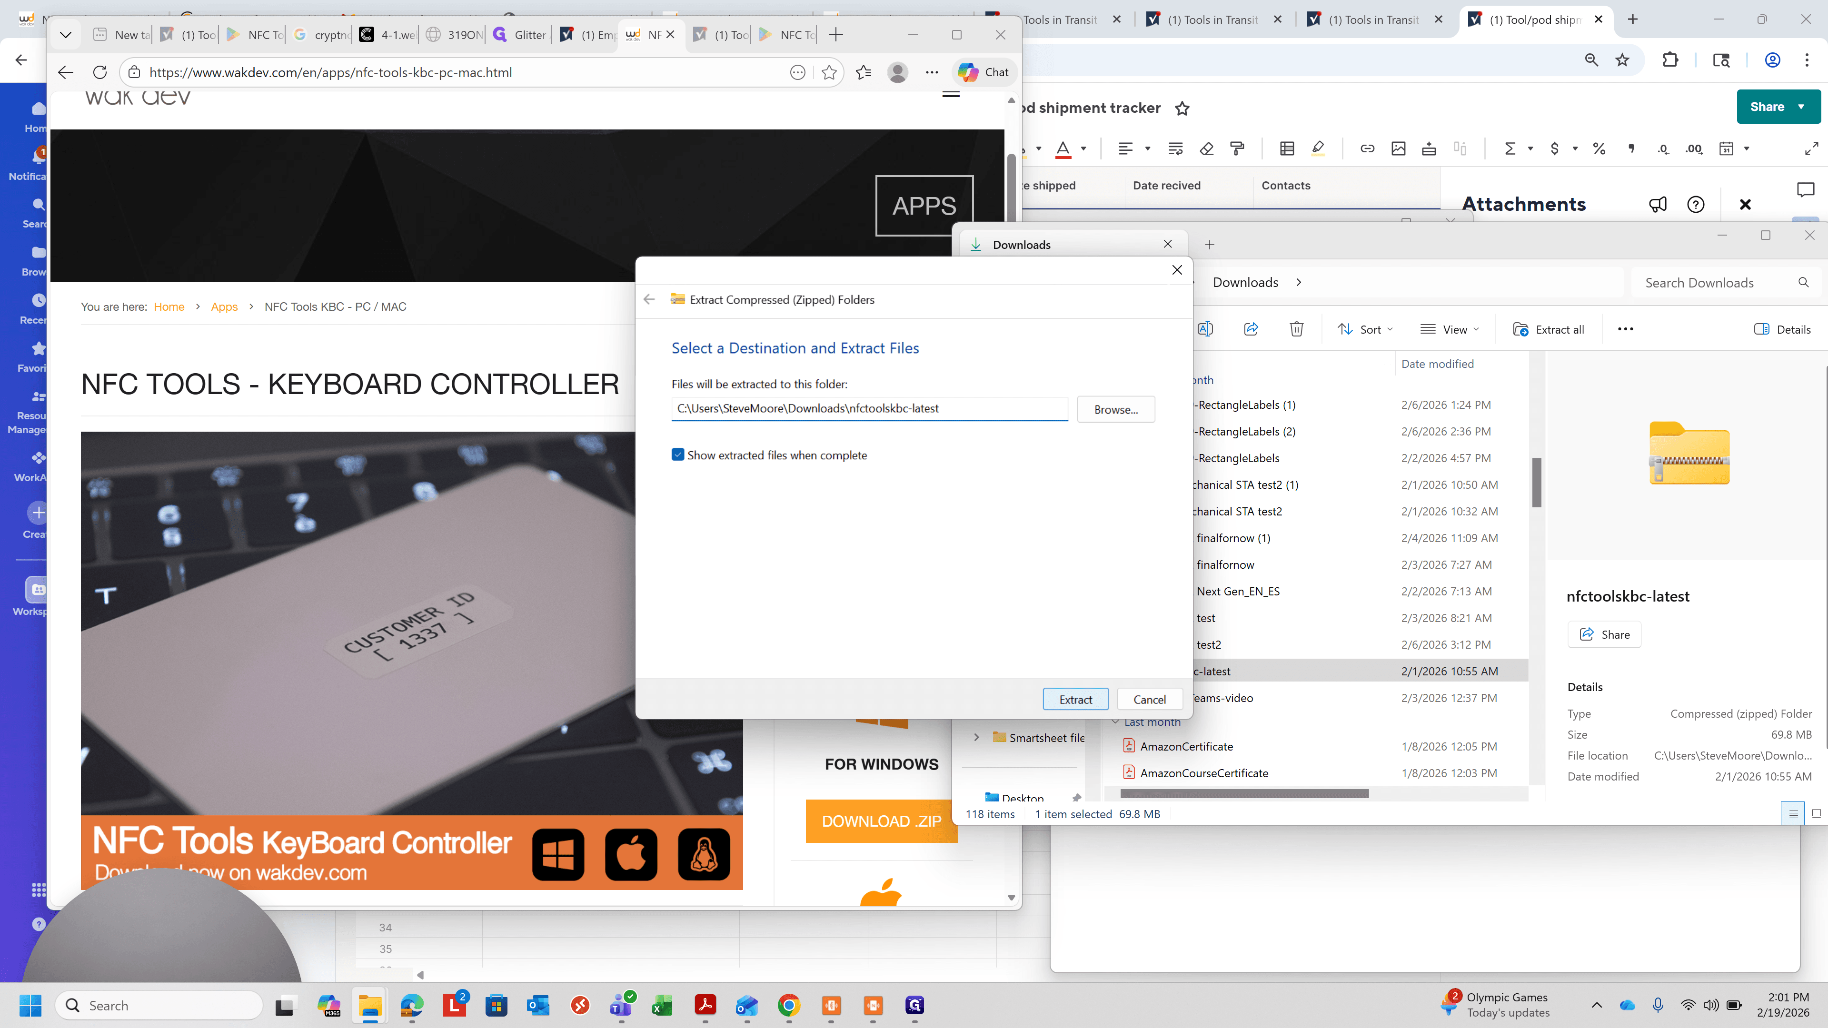
Task: Open the See more ellipsis in Explorer
Action: pyautogui.click(x=1625, y=329)
